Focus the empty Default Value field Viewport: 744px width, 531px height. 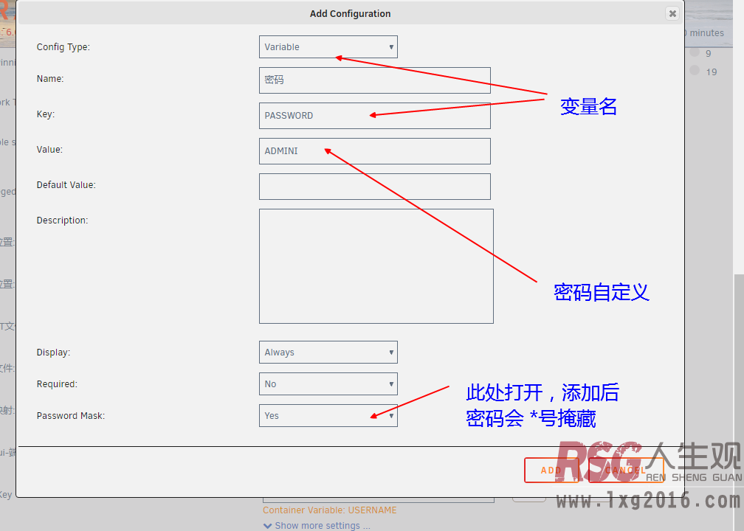pyautogui.click(x=374, y=187)
